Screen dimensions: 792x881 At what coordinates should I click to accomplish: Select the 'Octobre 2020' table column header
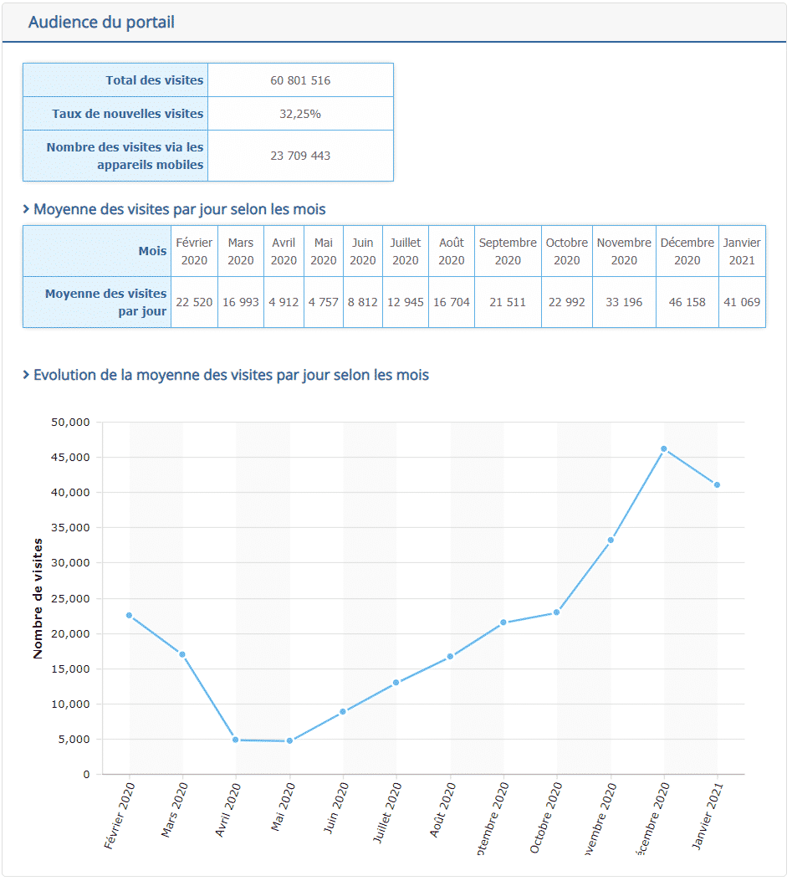567,251
